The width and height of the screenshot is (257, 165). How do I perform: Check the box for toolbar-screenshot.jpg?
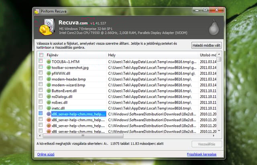pyautogui.click(x=41, y=67)
